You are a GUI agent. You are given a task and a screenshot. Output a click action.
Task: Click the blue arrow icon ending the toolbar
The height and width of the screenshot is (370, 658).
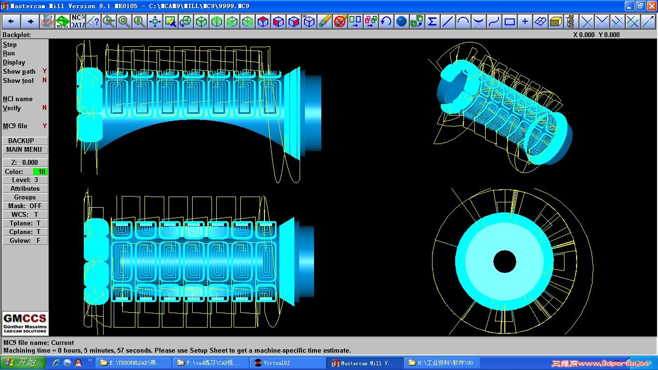(x=648, y=22)
